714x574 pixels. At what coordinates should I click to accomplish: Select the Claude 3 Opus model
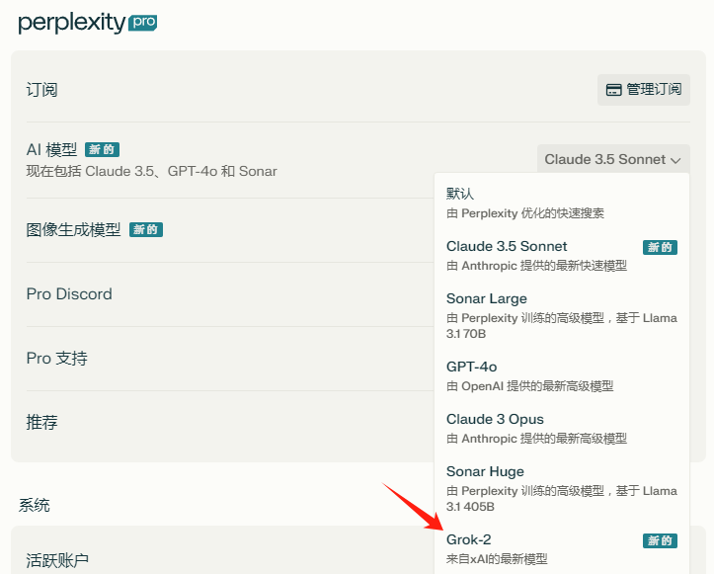pyautogui.click(x=562, y=429)
